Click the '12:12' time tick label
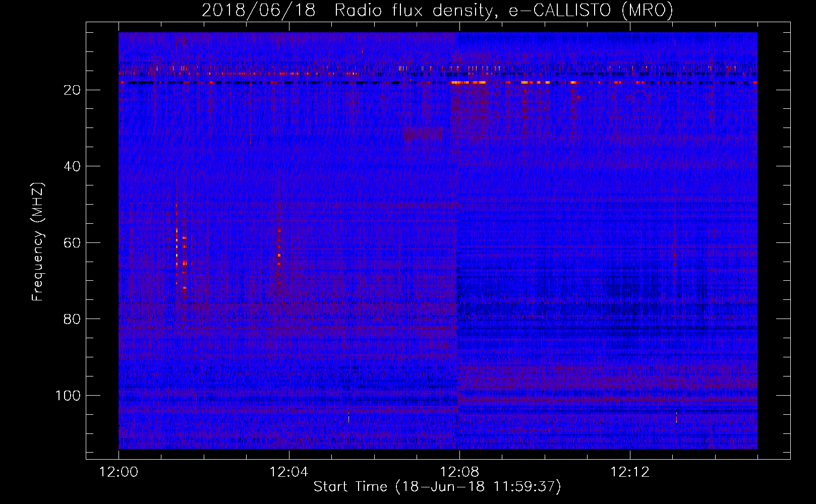816x504 pixels. [630, 472]
